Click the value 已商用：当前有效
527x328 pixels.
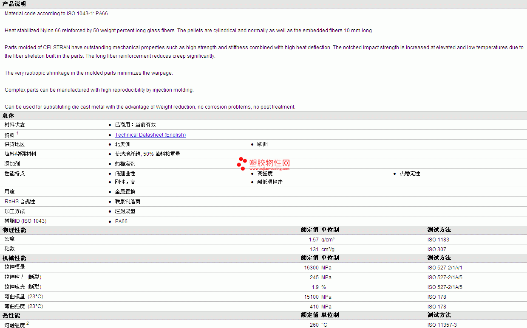point(136,125)
